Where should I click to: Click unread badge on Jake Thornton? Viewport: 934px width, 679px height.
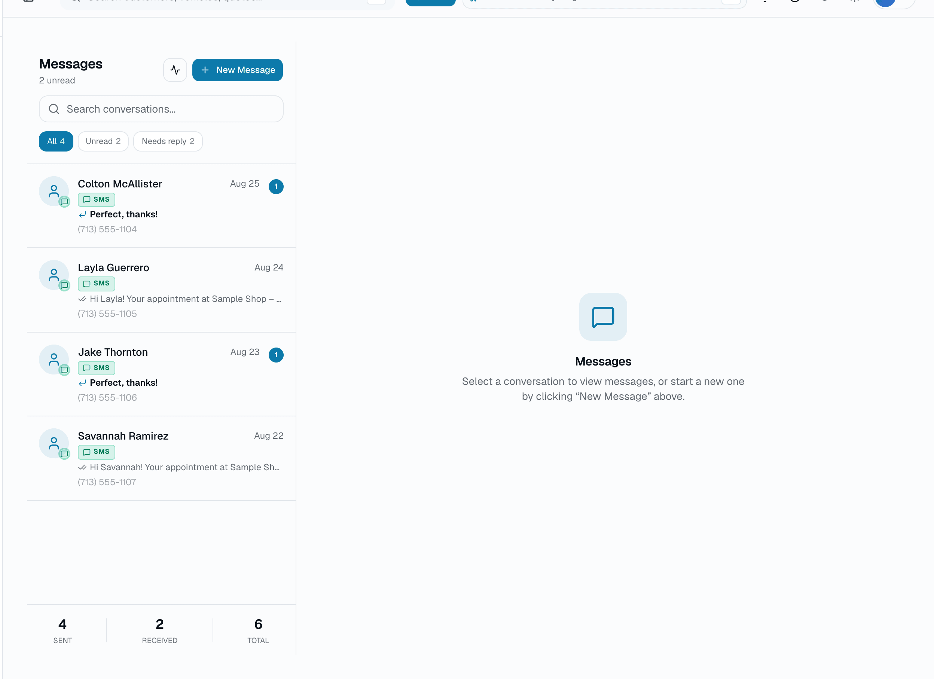click(276, 355)
